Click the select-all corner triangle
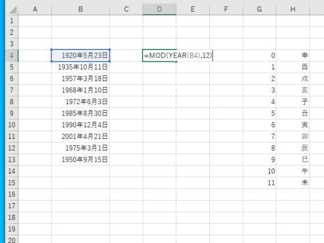This screenshot has width=324, height=243. (12, 9)
